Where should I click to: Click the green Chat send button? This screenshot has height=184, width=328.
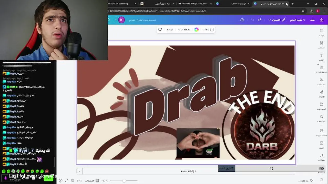click(x=48, y=178)
